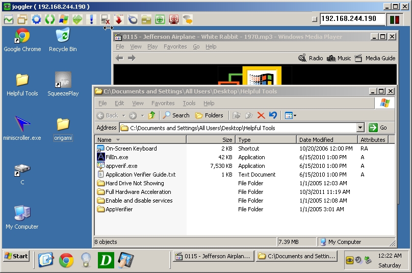This screenshot has height=273, width=412.
Task: Click the lightbulb quick launch icon
Action: (86, 260)
